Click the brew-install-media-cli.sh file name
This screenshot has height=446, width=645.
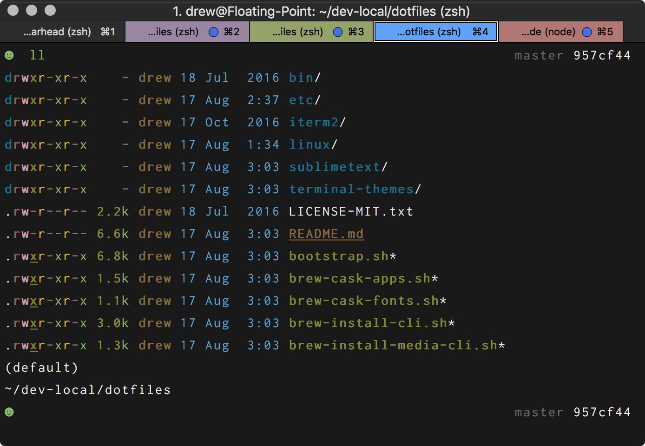point(397,345)
